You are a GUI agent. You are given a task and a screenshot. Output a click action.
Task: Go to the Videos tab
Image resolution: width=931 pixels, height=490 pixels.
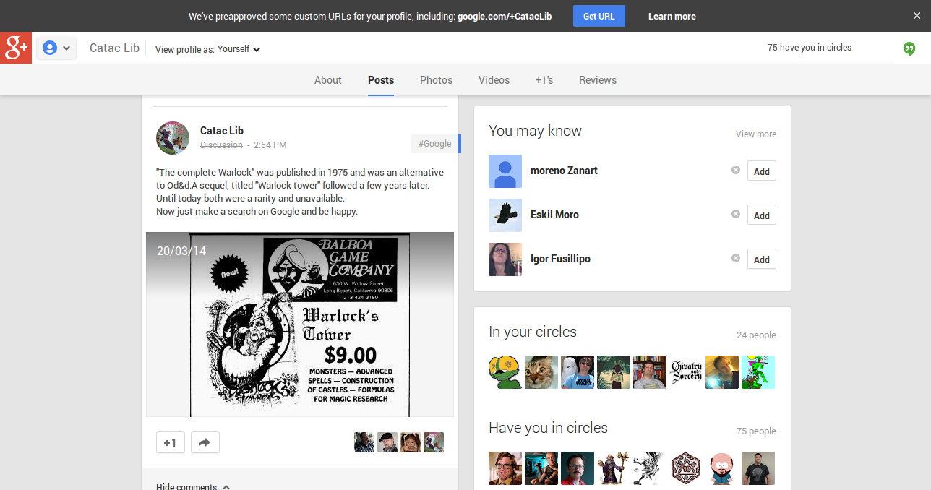(x=494, y=80)
